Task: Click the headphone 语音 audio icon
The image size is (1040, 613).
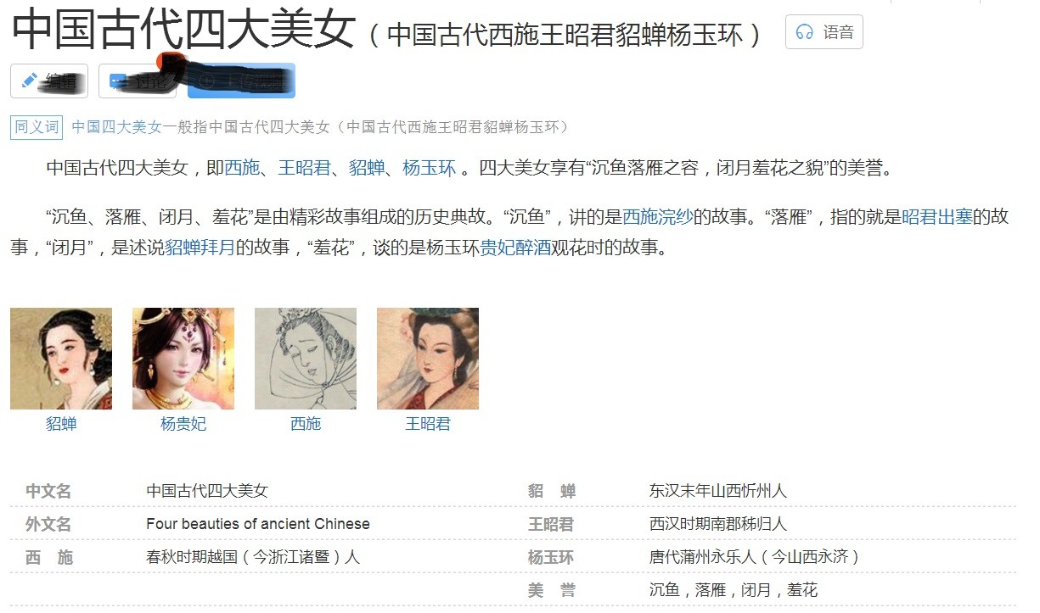Action: click(x=804, y=32)
